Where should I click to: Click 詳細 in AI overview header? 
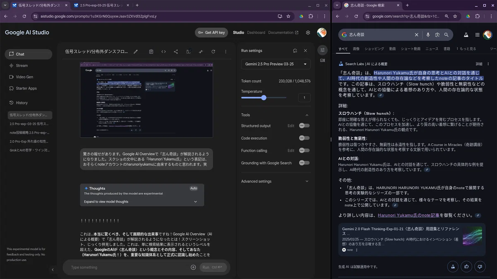tap(479, 64)
